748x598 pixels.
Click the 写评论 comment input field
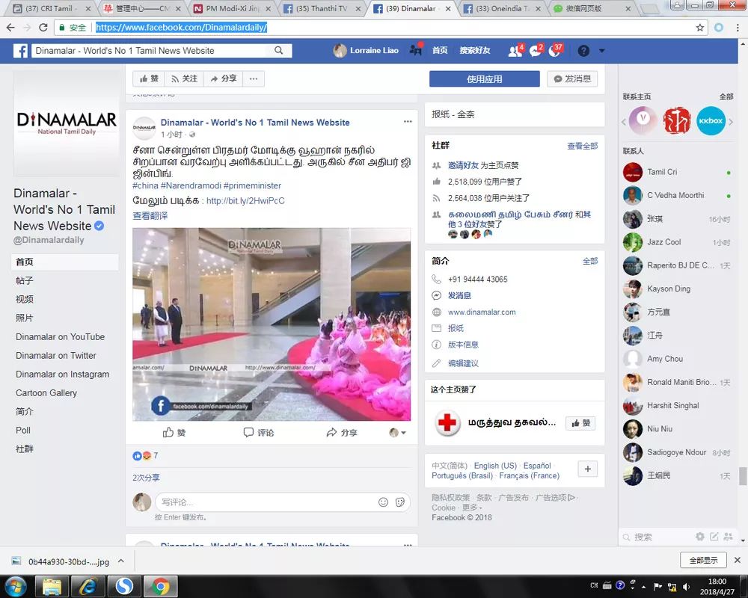pyautogui.click(x=267, y=502)
